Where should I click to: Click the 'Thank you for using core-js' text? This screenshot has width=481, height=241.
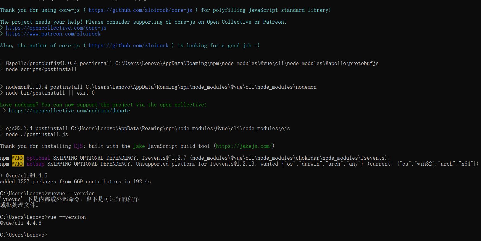click(x=40, y=10)
